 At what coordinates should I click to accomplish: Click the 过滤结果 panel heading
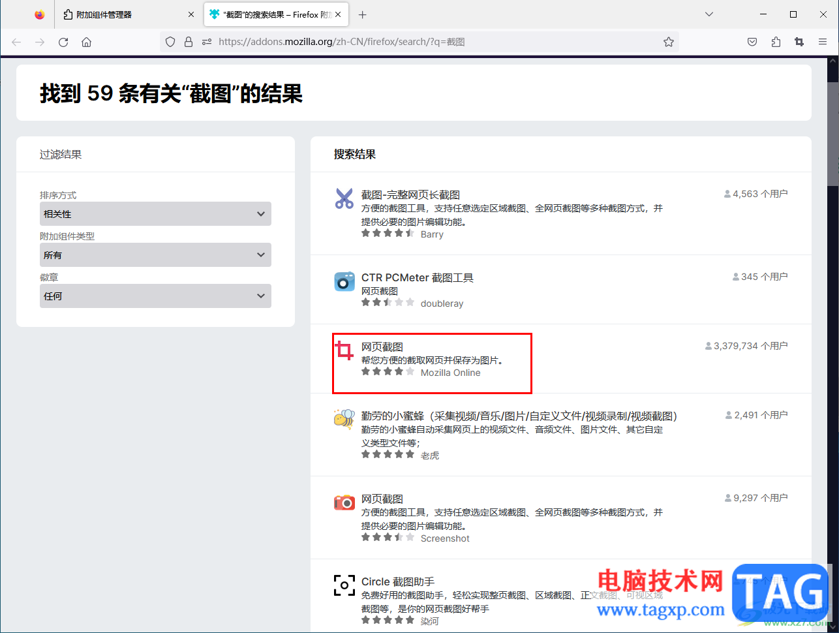pos(61,155)
